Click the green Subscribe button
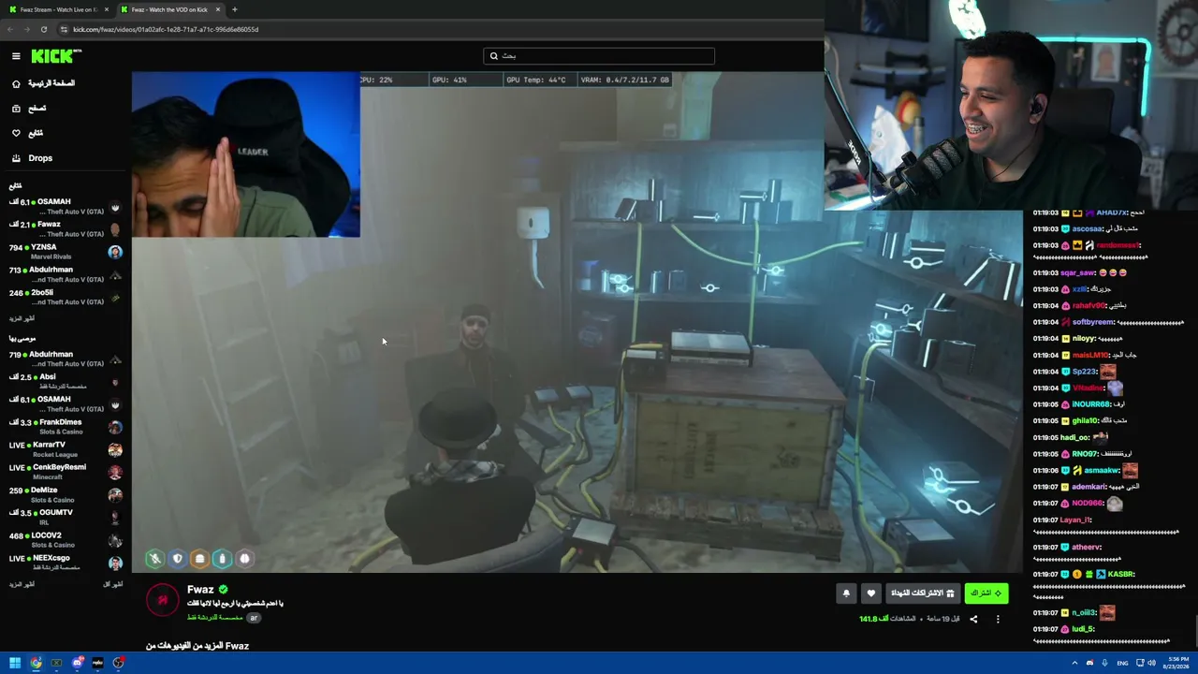This screenshot has height=674, width=1198. pos(986,593)
